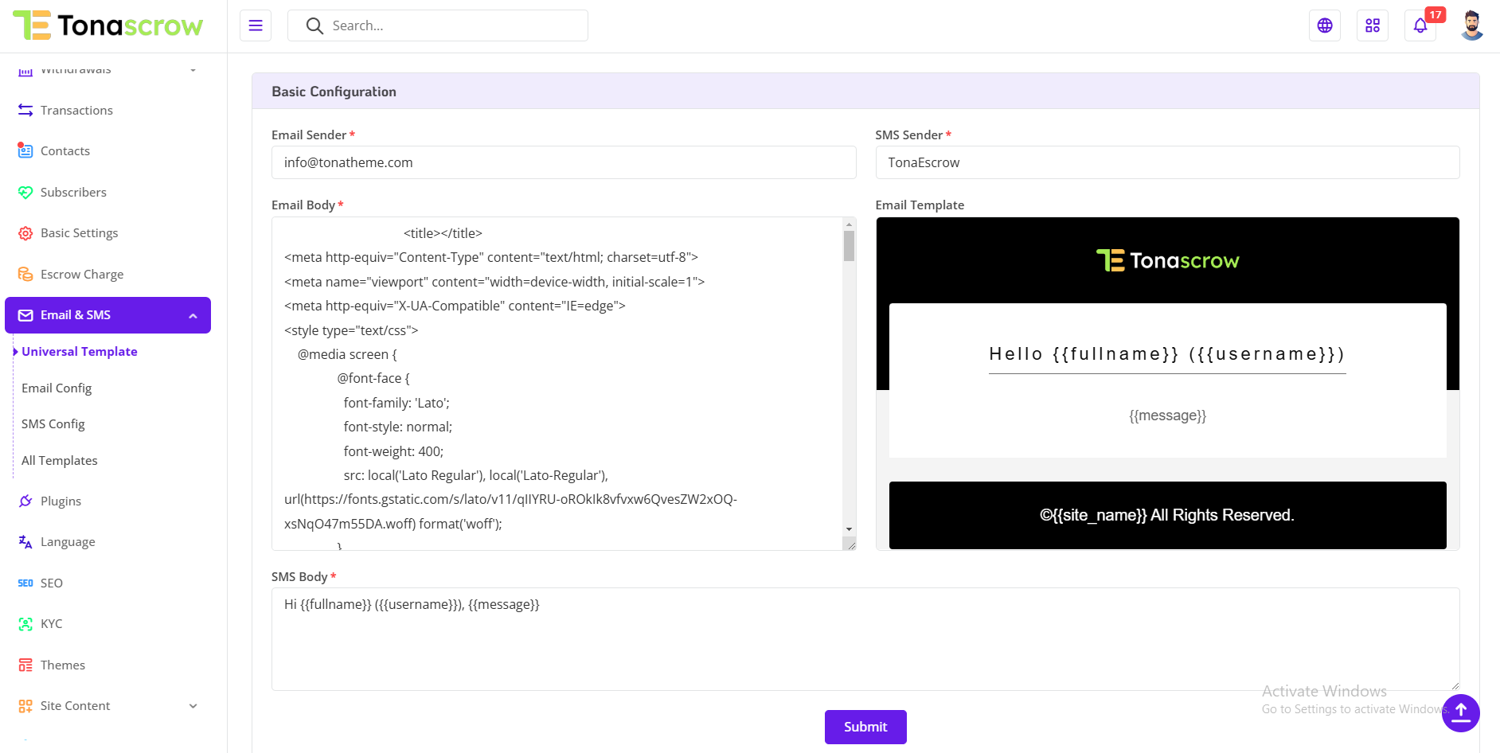Open the notifications bell icon
The width and height of the screenshot is (1500, 753).
point(1420,25)
